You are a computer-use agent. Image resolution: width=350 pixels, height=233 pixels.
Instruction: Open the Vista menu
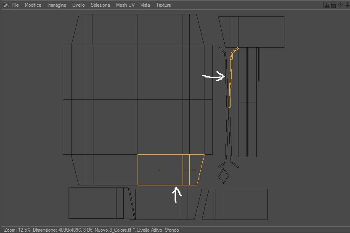coord(145,5)
